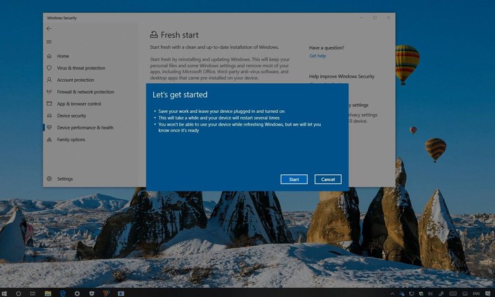Select the Device security icon
The width and height of the screenshot is (495, 297).
[49, 115]
